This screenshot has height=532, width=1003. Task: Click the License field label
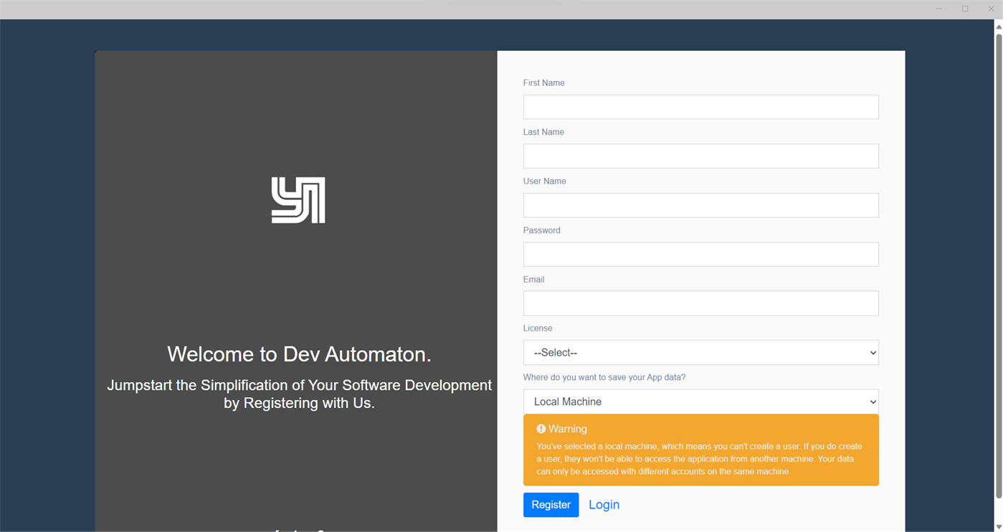(x=537, y=328)
